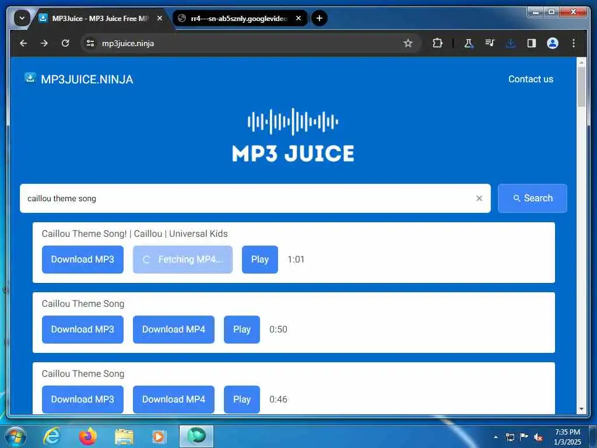
Task: Open the Extensions puzzle icon
Action: (437, 43)
